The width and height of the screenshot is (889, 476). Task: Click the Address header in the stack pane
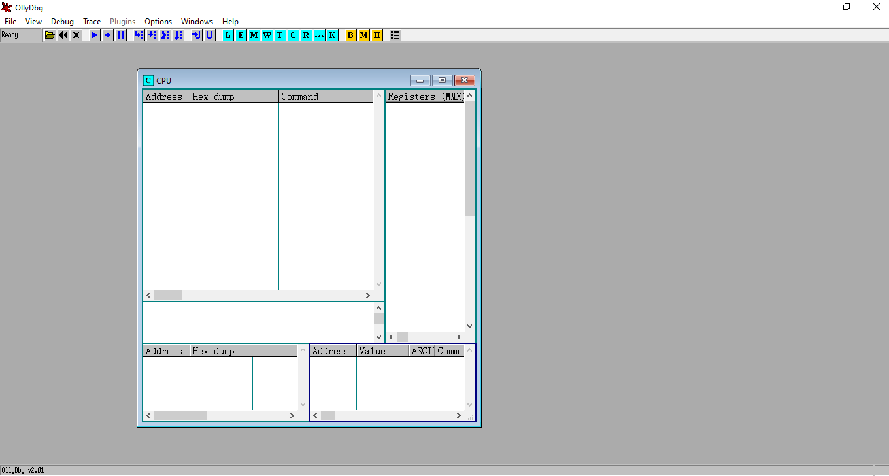333,351
